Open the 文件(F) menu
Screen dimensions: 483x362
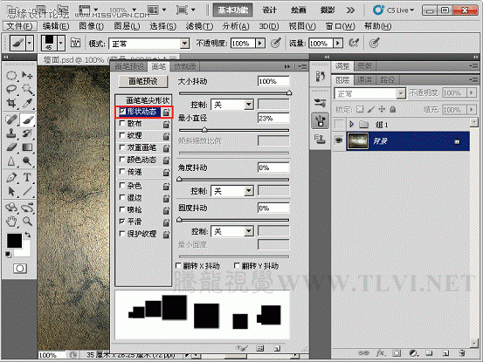[20, 26]
